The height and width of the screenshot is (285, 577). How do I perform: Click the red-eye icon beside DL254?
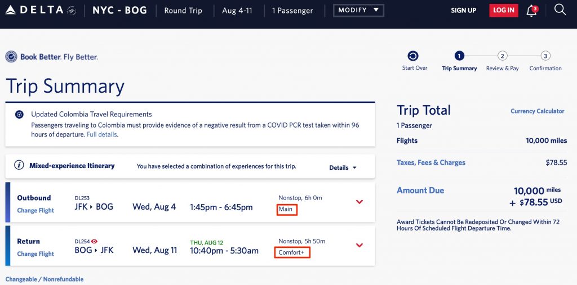click(95, 241)
